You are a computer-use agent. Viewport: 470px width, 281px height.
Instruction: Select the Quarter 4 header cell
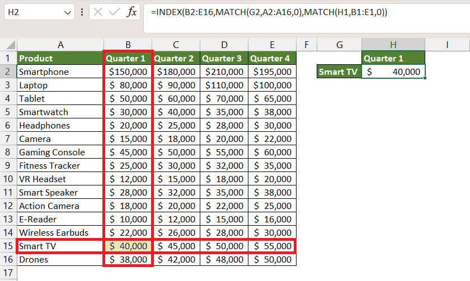click(x=272, y=58)
